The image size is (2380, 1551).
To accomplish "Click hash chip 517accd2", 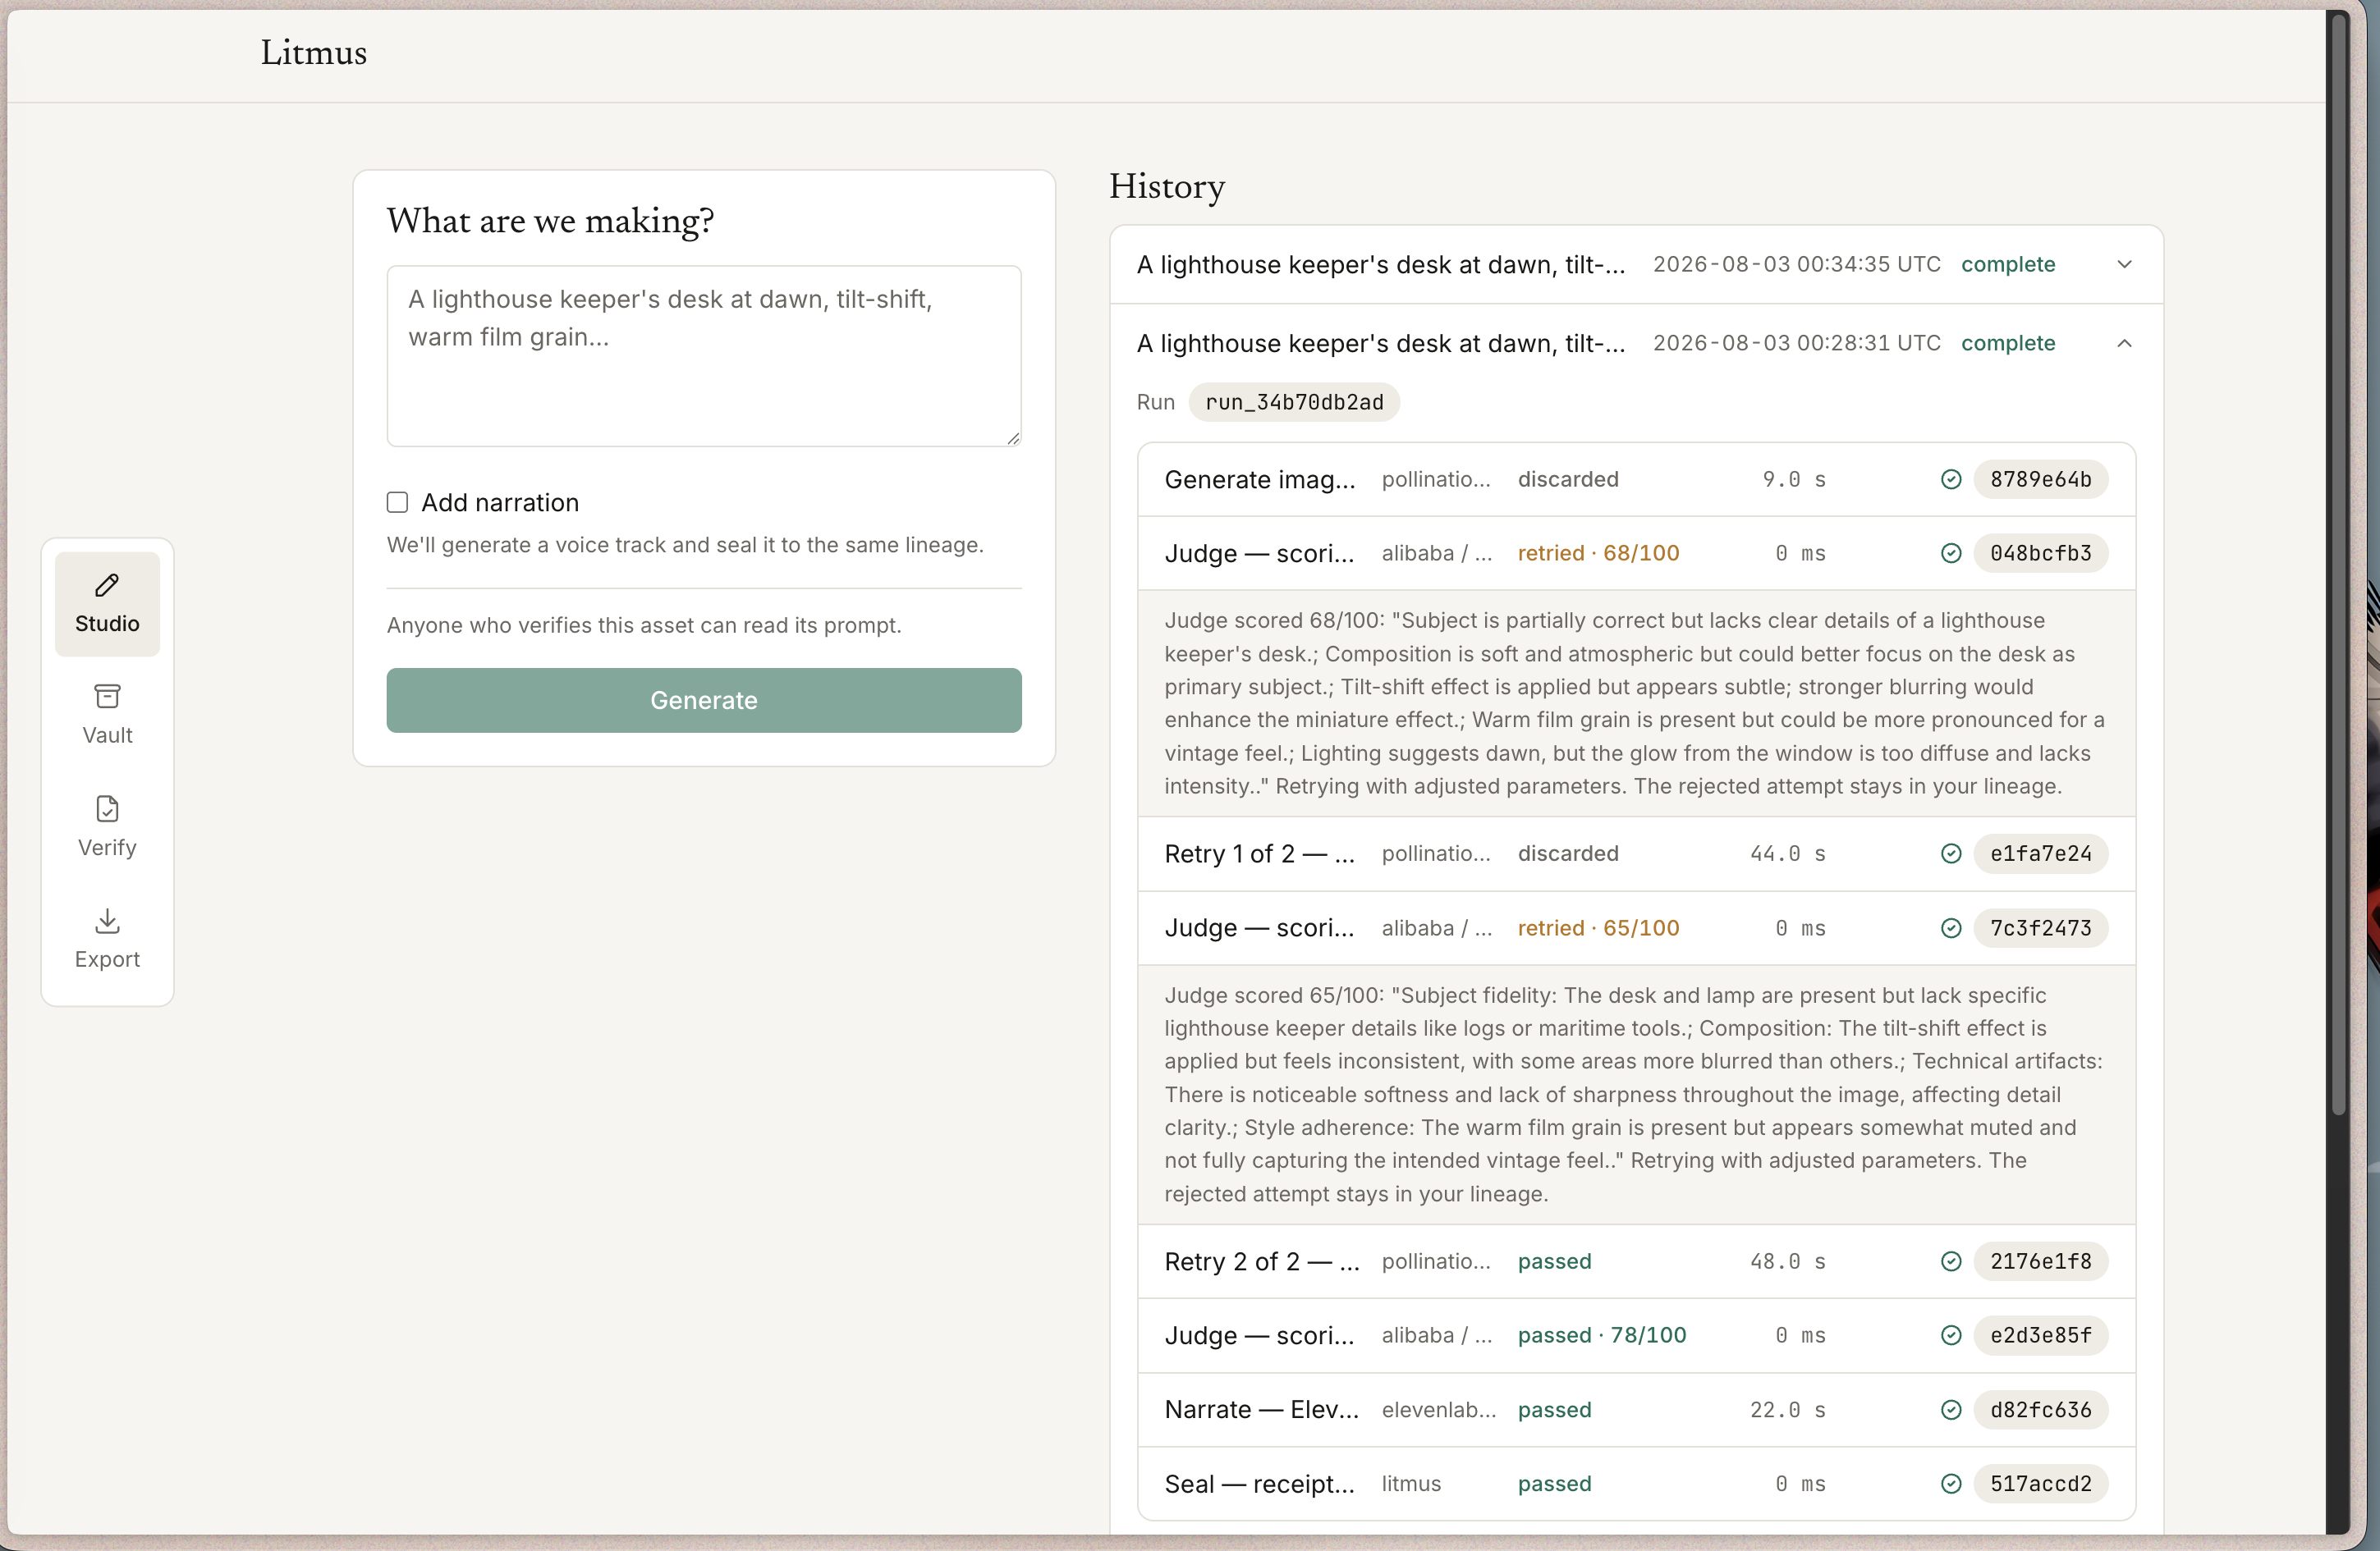I will click(x=2040, y=1484).
